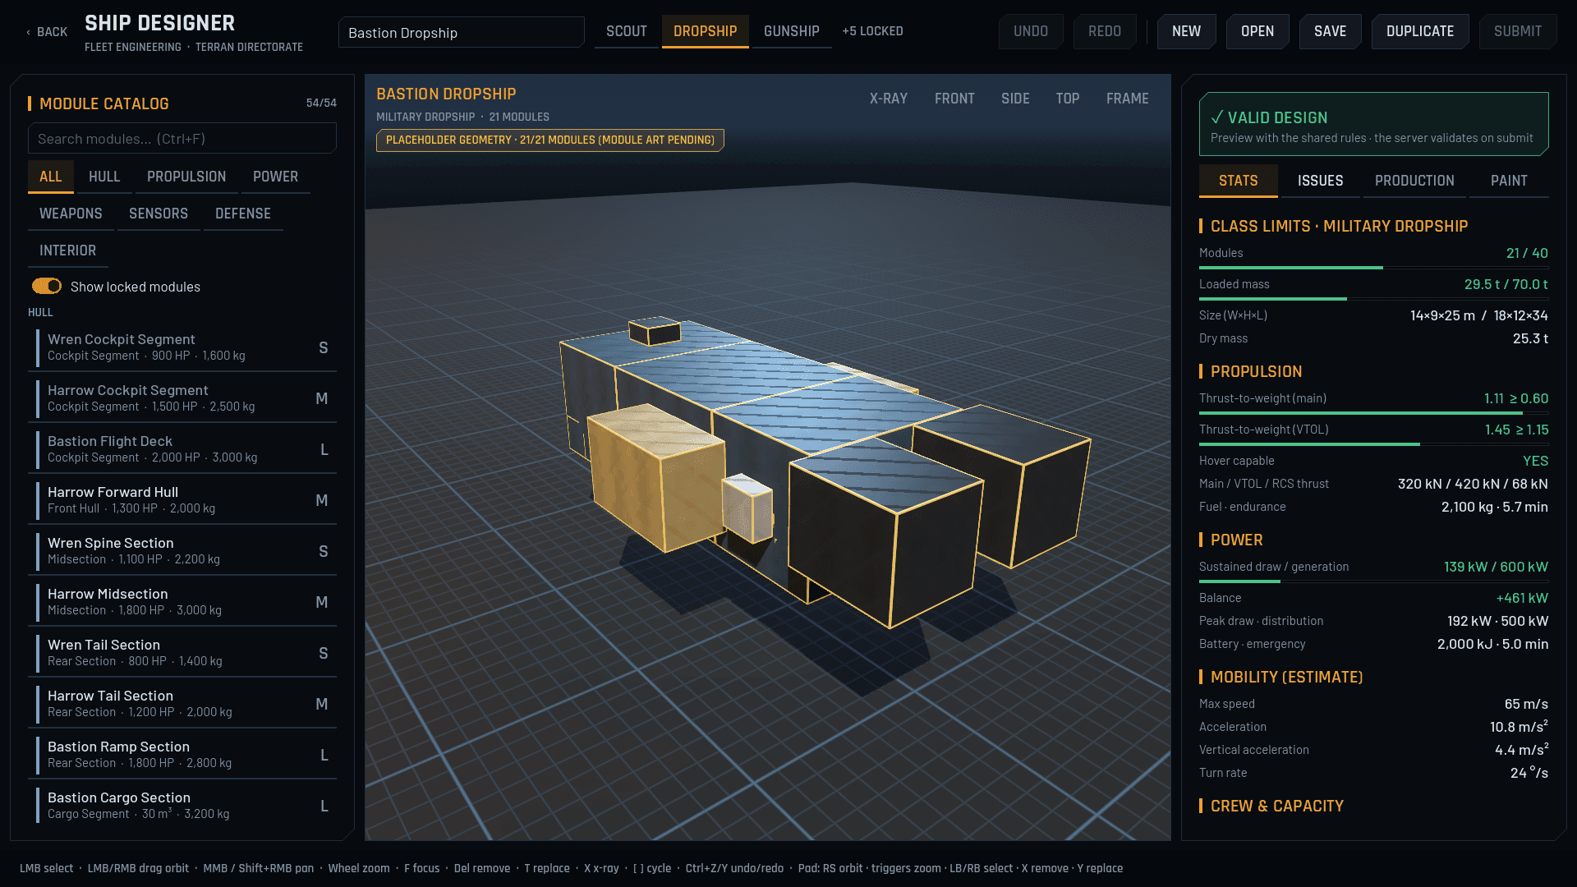This screenshot has height=887, width=1577.
Task: Click the Back link
Action: [x=47, y=32]
